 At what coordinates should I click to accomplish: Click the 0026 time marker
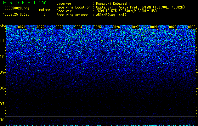pos(116,27)
